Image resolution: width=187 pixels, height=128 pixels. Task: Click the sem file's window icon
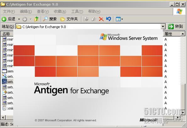point(4,71)
